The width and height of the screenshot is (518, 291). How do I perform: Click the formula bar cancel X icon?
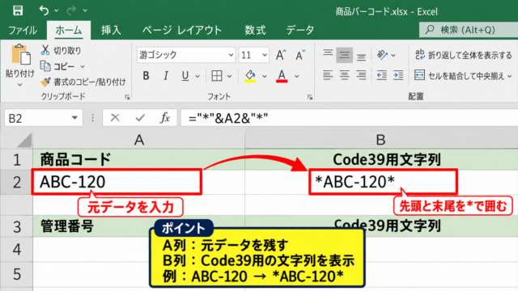[x=115, y=117]
